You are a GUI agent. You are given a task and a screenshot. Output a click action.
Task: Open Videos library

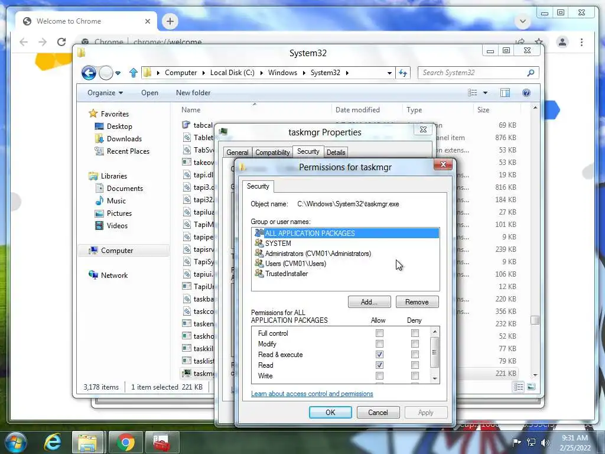[x=112, y=225]
